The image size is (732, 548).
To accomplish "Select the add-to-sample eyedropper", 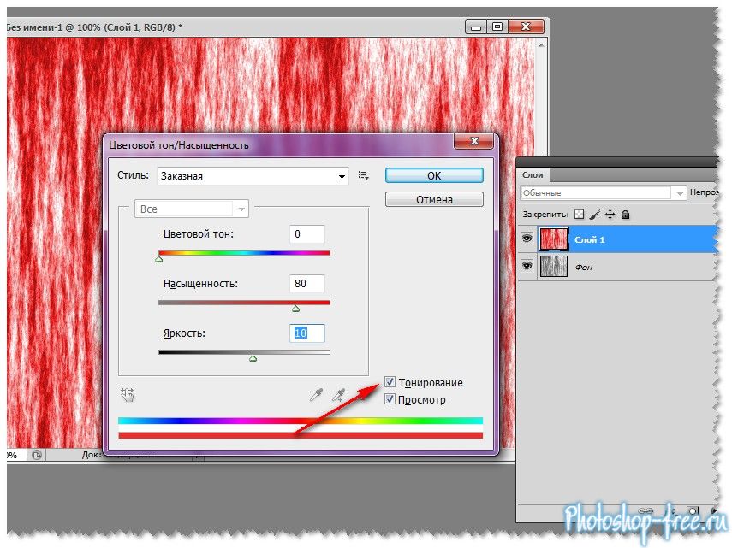I will coord(339,394).
